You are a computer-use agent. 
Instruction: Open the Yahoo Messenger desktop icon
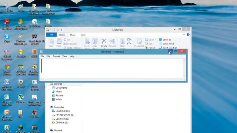[x=7, y=55]
